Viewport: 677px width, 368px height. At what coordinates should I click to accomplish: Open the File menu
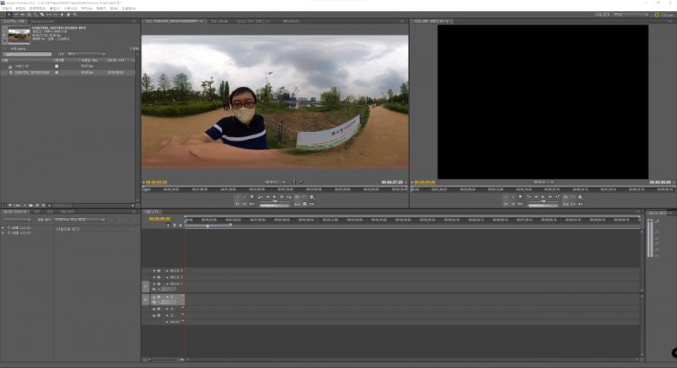[x=6, y=9]
